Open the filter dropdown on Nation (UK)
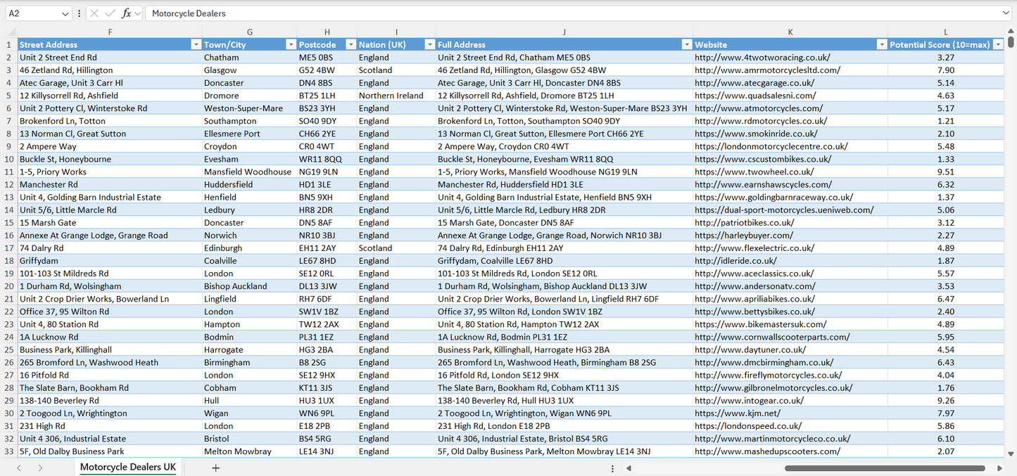This screenshot has width=1017, height=476. [429, 44]
